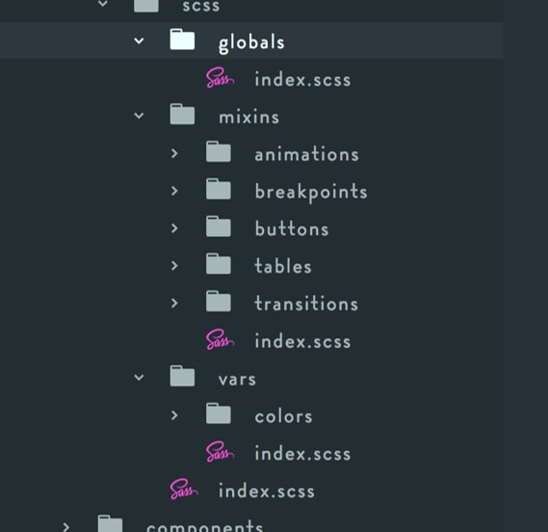This screenshot has width=548, height=532.
Task: Select the colors folder label
Action: [283, 416]
